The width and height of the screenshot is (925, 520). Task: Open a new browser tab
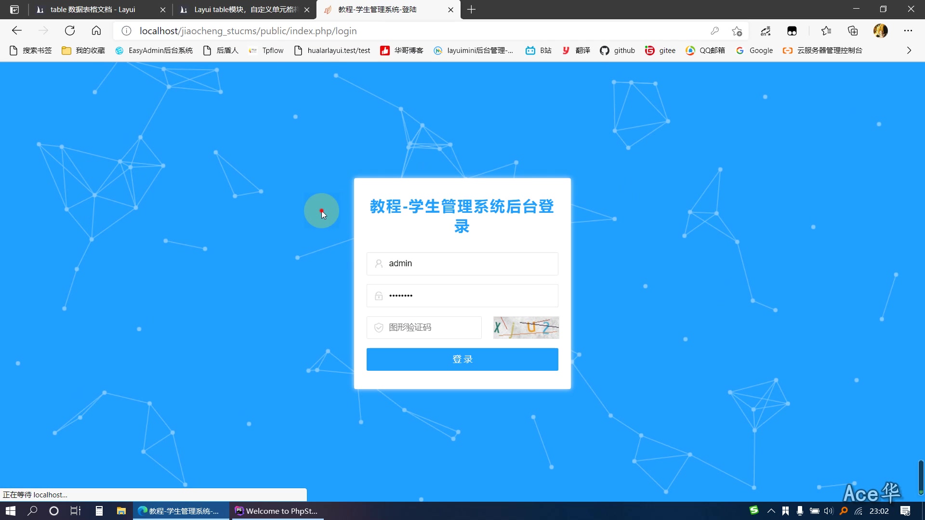[471, 10]
